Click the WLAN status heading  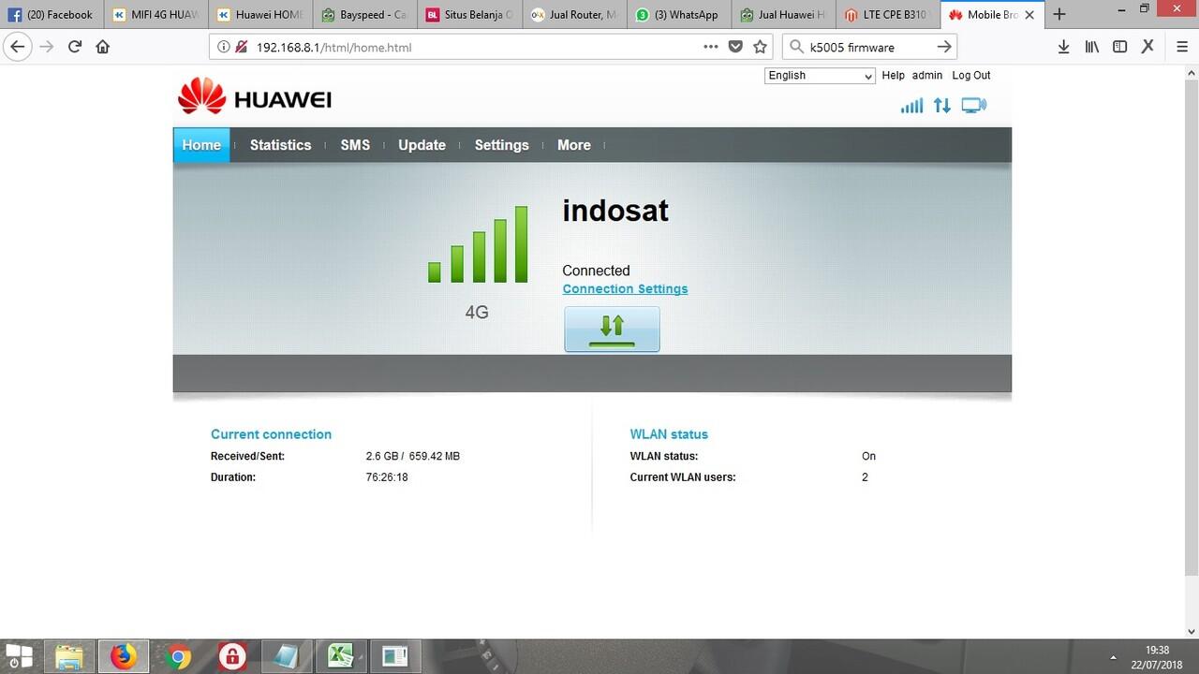point(669,434)
